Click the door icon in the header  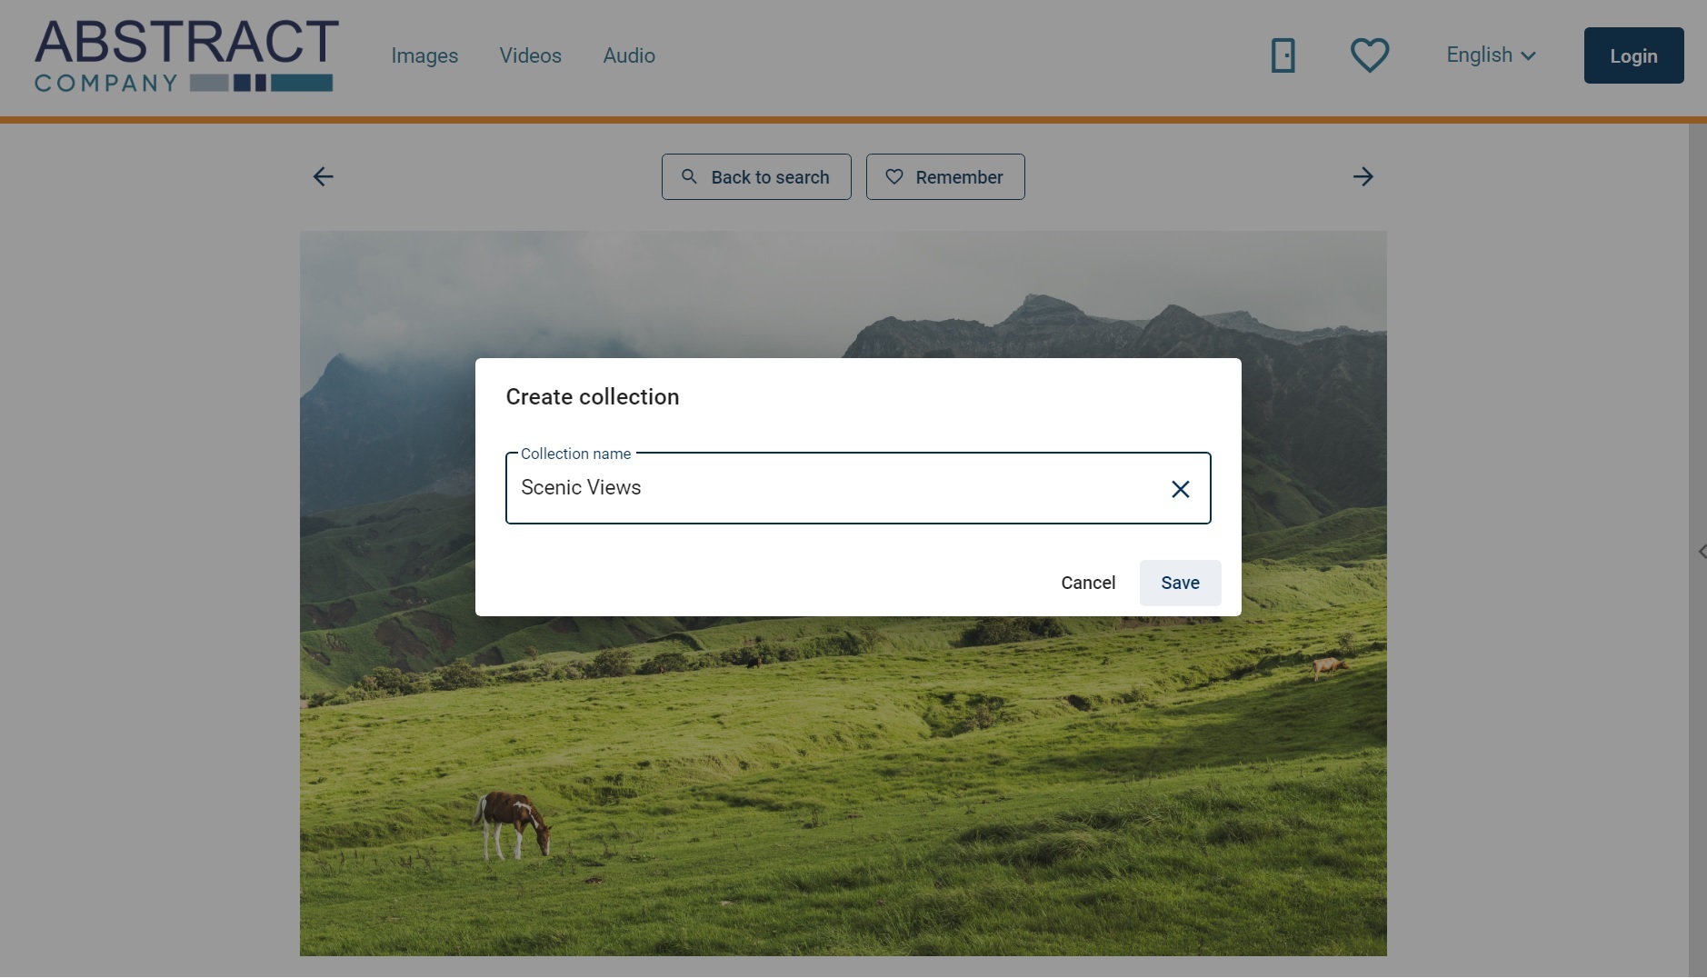coord(1283,55)
